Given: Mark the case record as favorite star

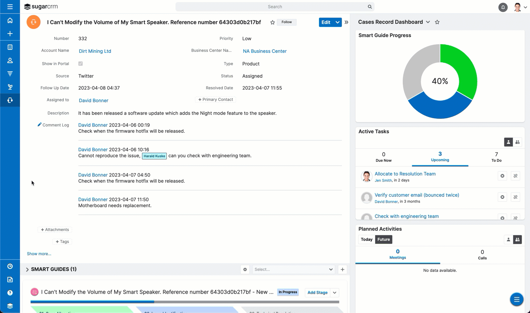Looking at the screenshot, I should (272, 22).
